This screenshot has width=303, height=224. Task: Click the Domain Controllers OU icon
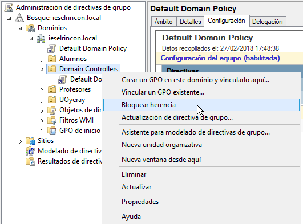click(52, 69)
